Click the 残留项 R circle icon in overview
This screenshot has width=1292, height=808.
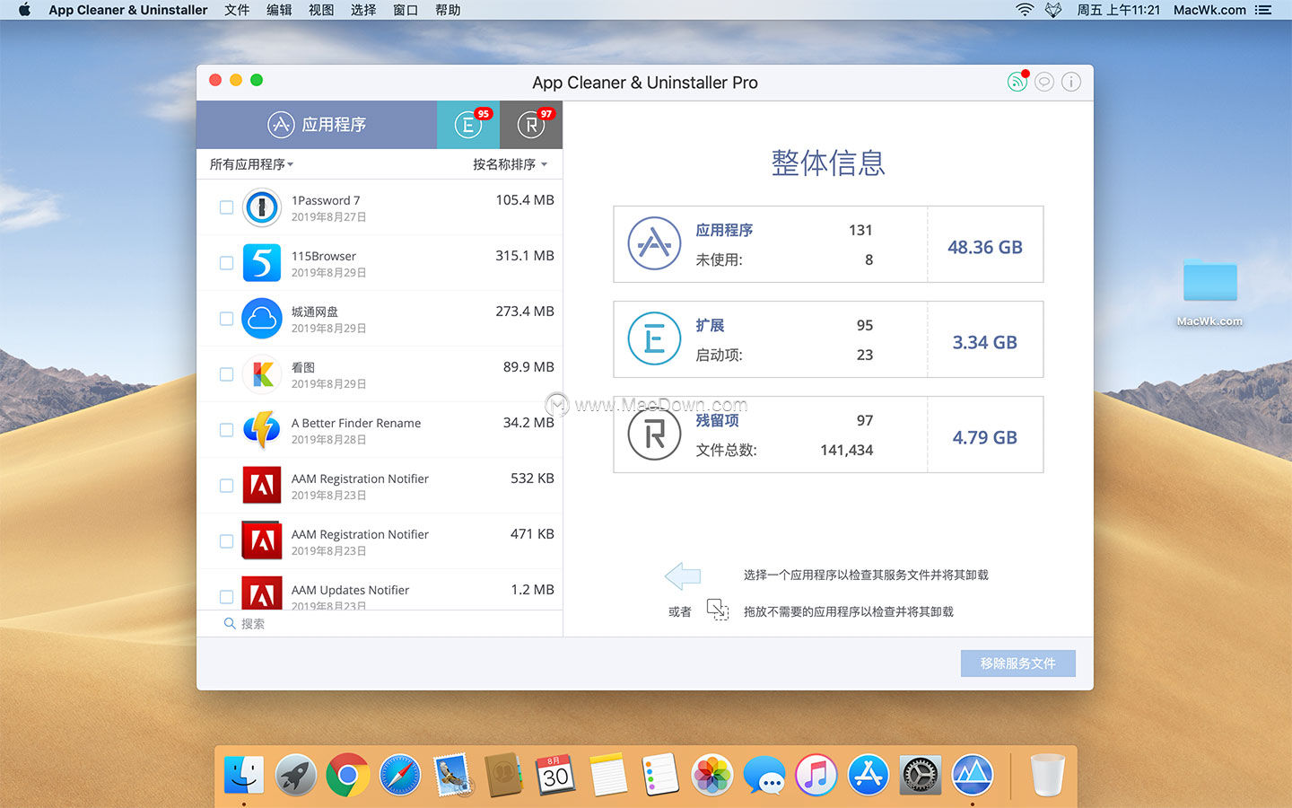tap(654, 434)
